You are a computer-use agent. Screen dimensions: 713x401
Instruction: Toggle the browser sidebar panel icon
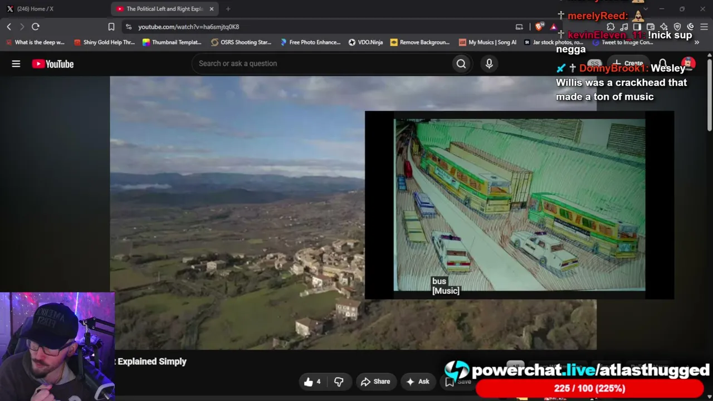(637, 27)
